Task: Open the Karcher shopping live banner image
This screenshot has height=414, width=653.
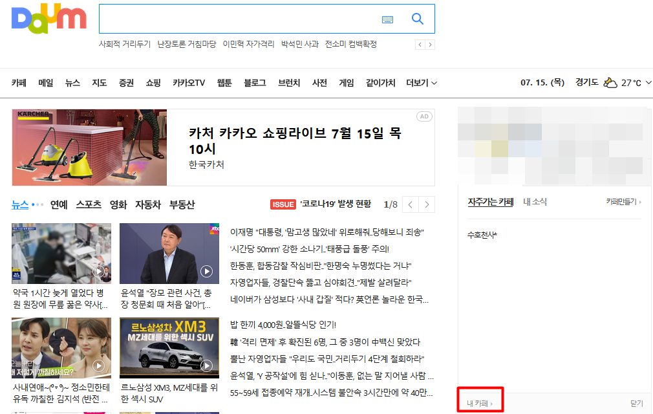Action: 89,147
